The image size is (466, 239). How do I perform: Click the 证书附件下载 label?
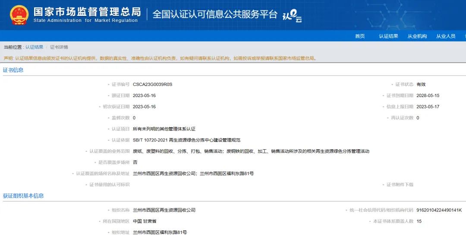(x=400, y=185)
